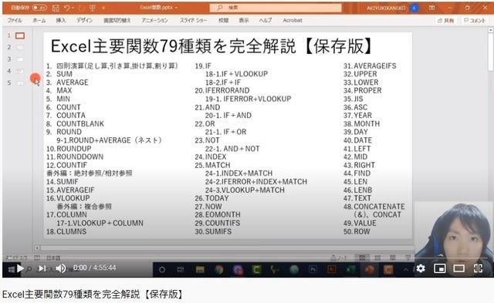Screen dimensions: 494x303
Task: Mute the video volume
Action: click(x=60, y=268)
